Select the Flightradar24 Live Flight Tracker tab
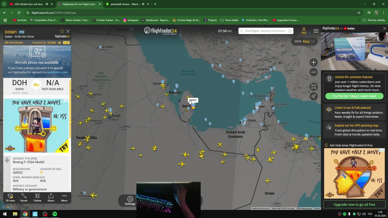The height and width of the screenshot is (218, 388). tap(79, 4)
